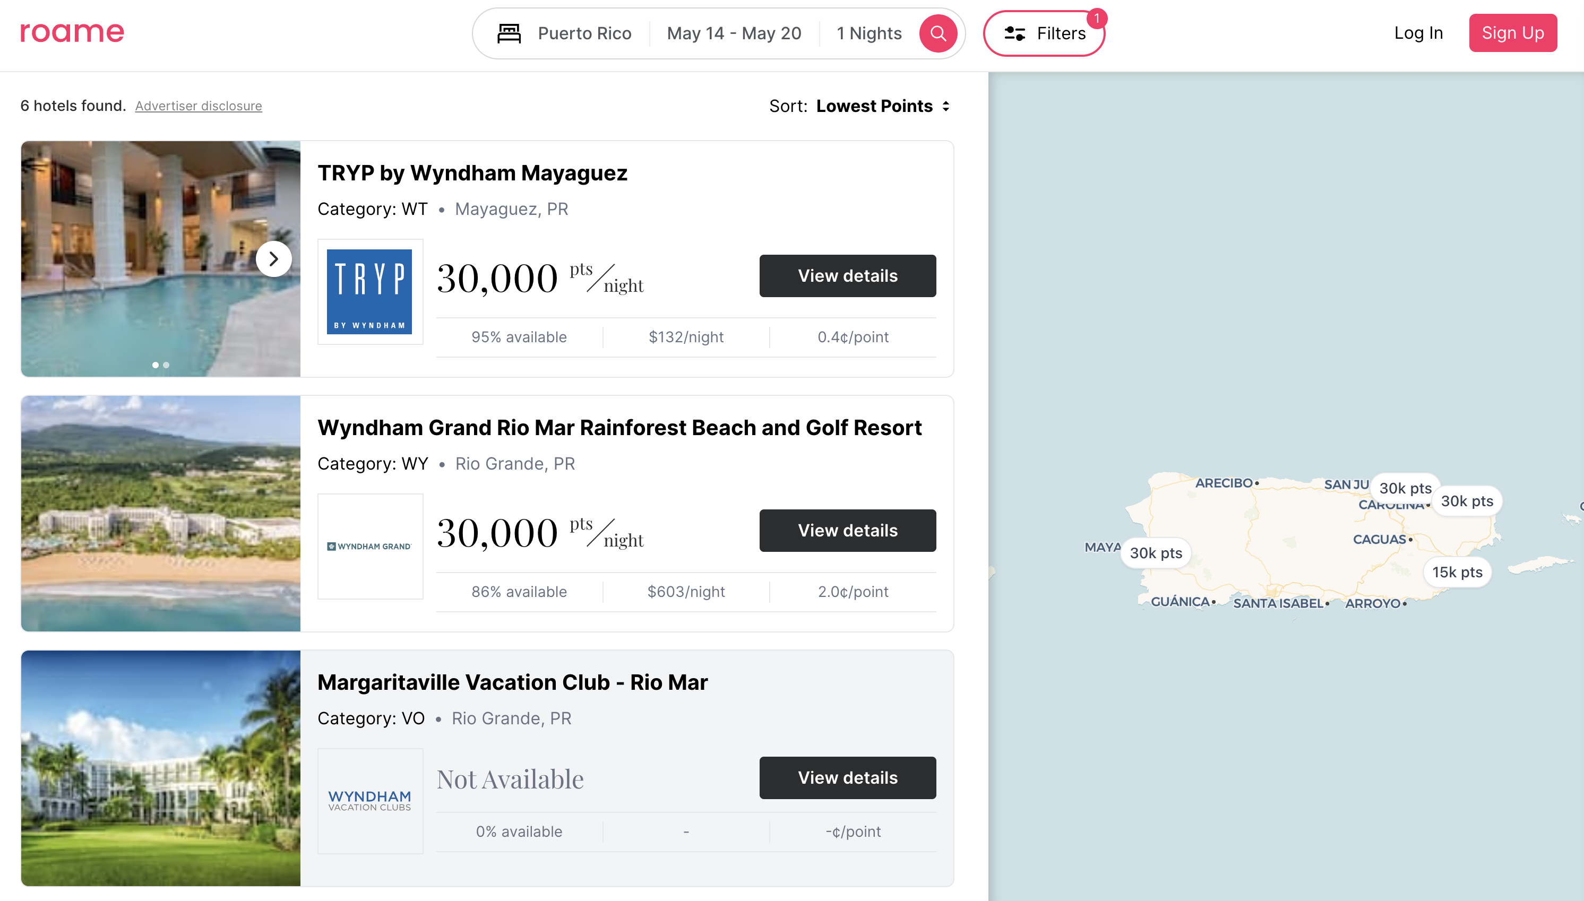
Task: Click the Not Available label
Action: (x=510, y=779)
